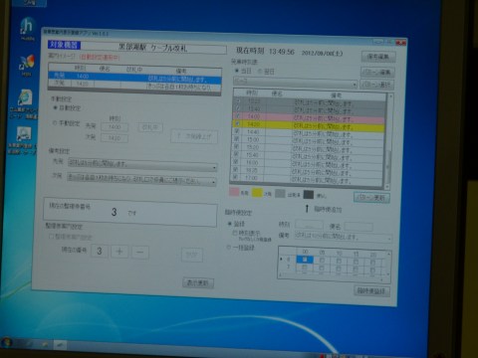This screenshot has height=358, width=478.
Task: Click the minute grid vertical scrollbar
Action: 388,264
